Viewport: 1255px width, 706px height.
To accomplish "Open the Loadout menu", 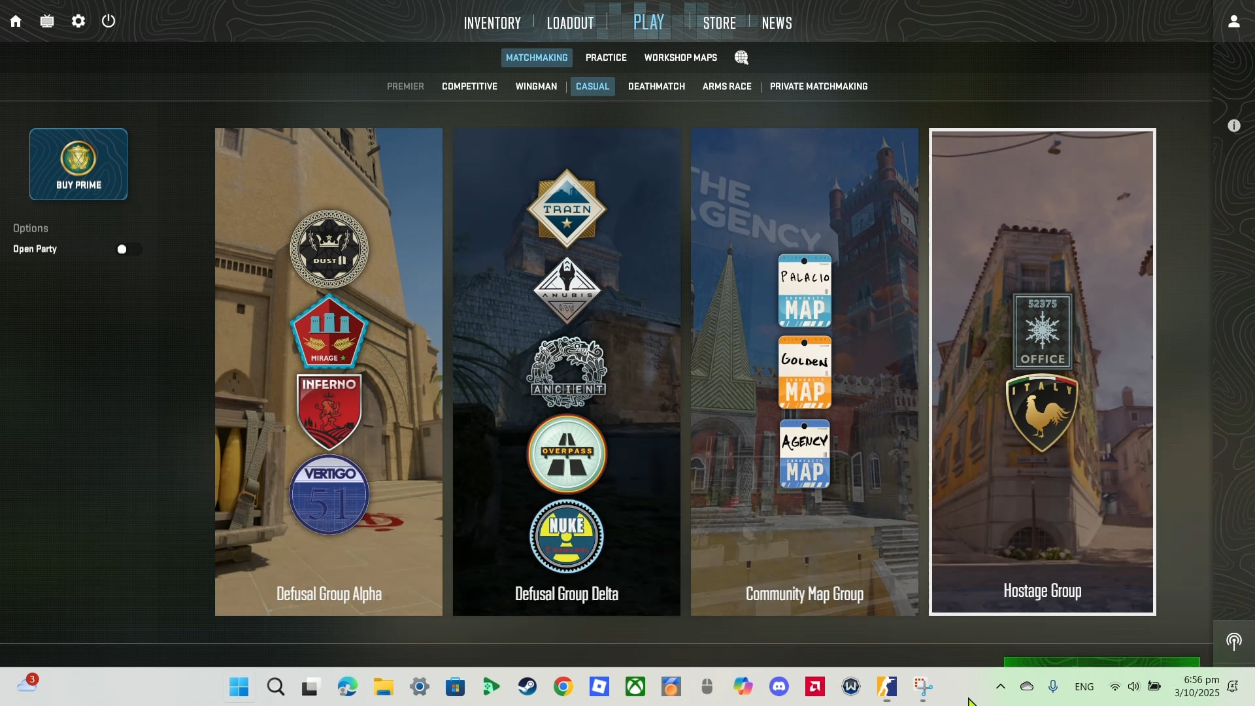I will tap(571, 23).
